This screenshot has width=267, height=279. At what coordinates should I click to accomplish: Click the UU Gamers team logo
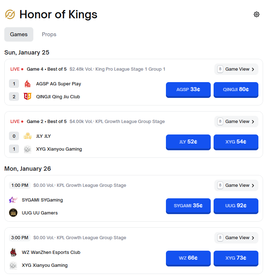(x=13, y=213)
